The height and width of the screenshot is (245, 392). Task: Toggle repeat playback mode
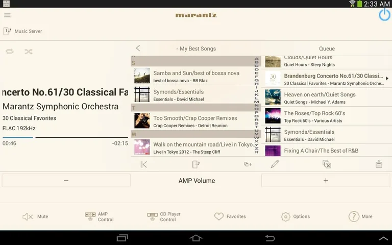coord(10,52)
